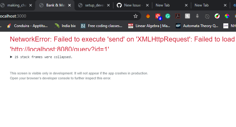Close the setup_deve tab
Viewport: 236px width, 127px height.
tap(108, 6)
